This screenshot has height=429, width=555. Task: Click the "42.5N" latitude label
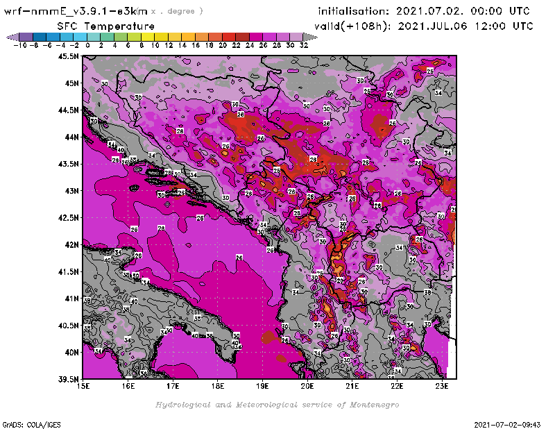(68, 218)
